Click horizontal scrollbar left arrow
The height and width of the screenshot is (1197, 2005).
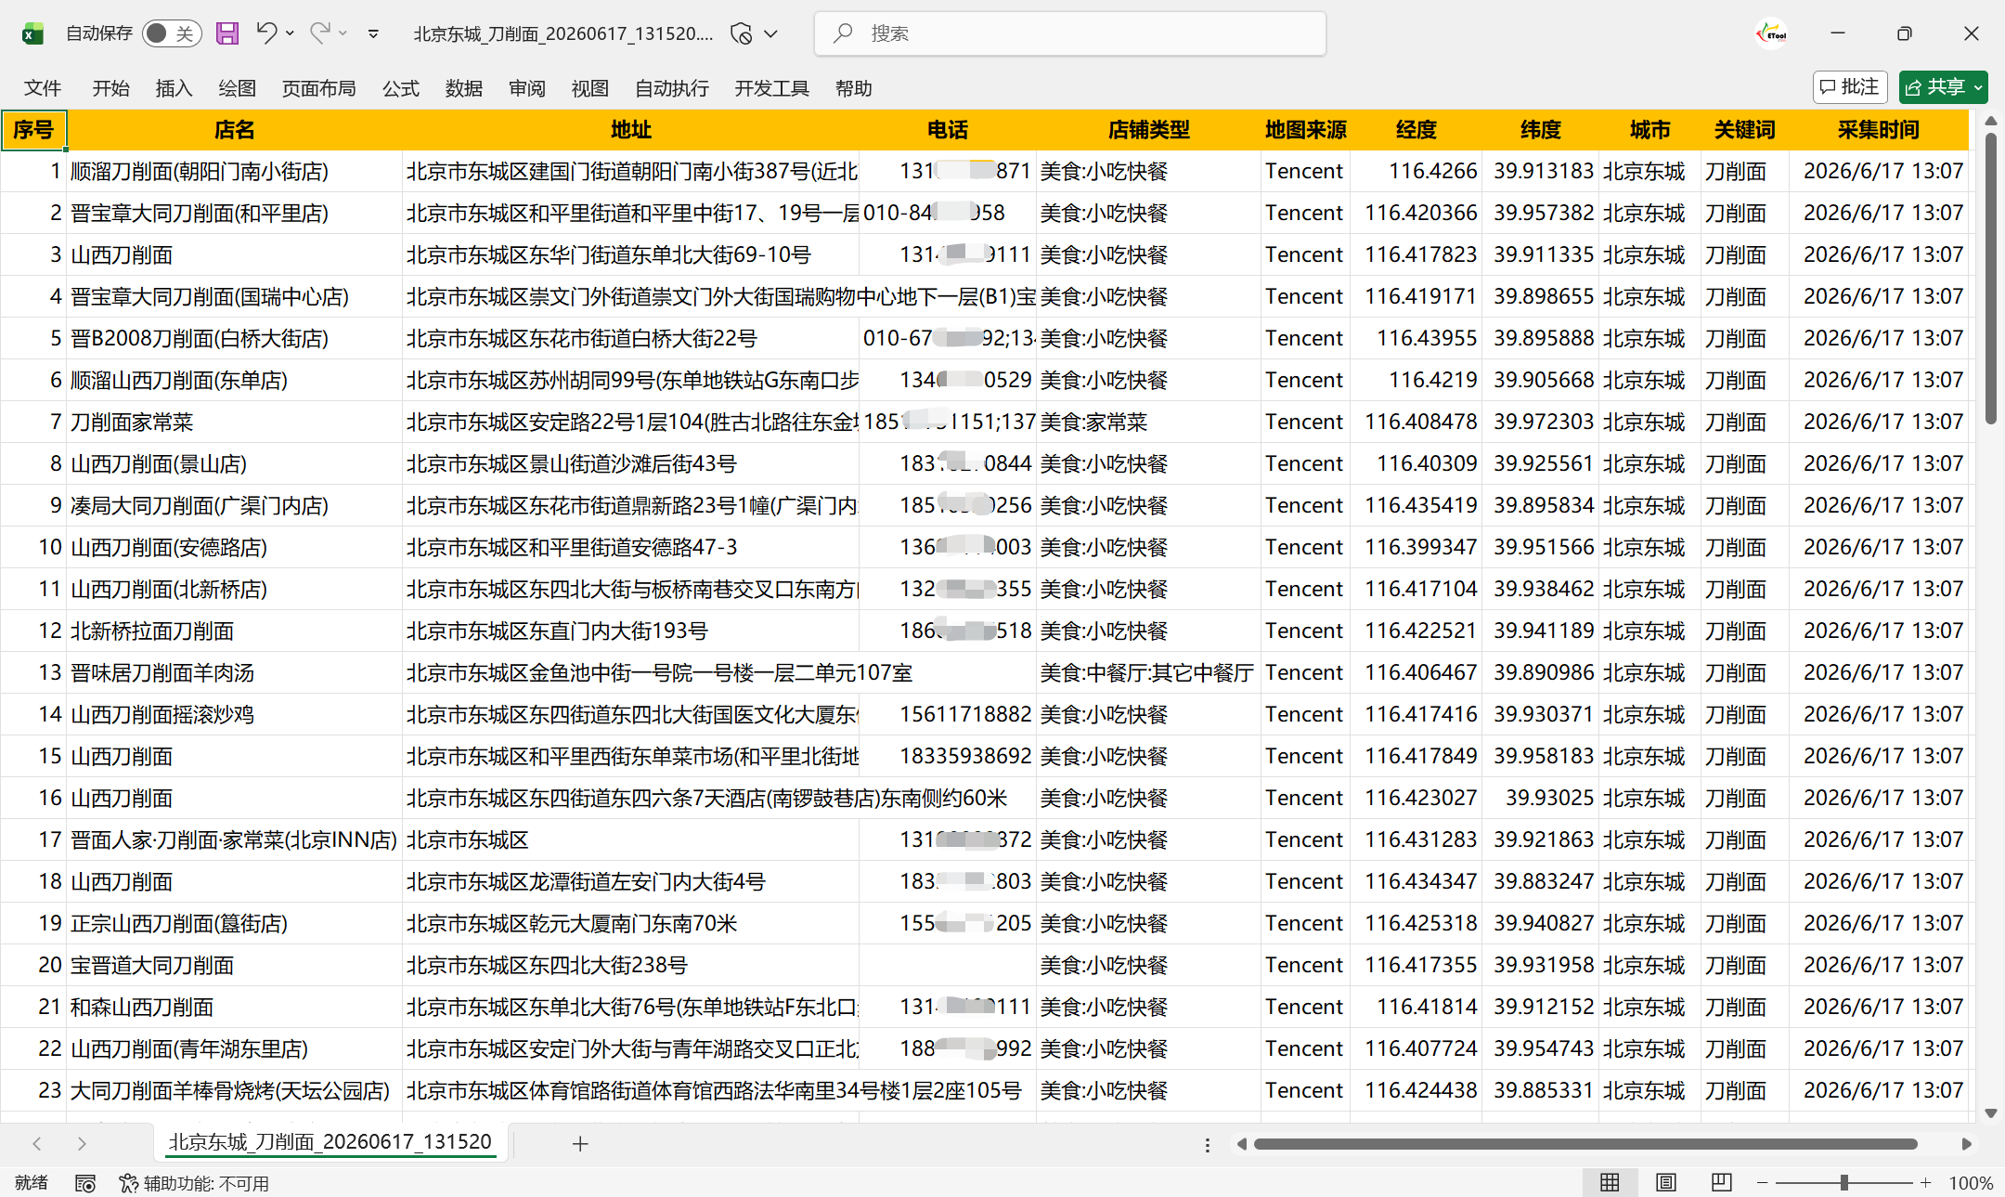pyautogui.click(x=1241, y=1144)
